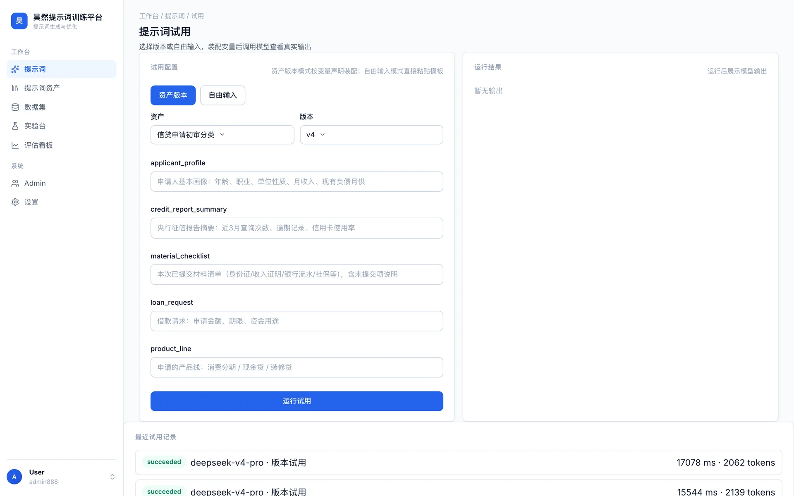Click 工作台 in the breadcrumb

tap(149, 16)
